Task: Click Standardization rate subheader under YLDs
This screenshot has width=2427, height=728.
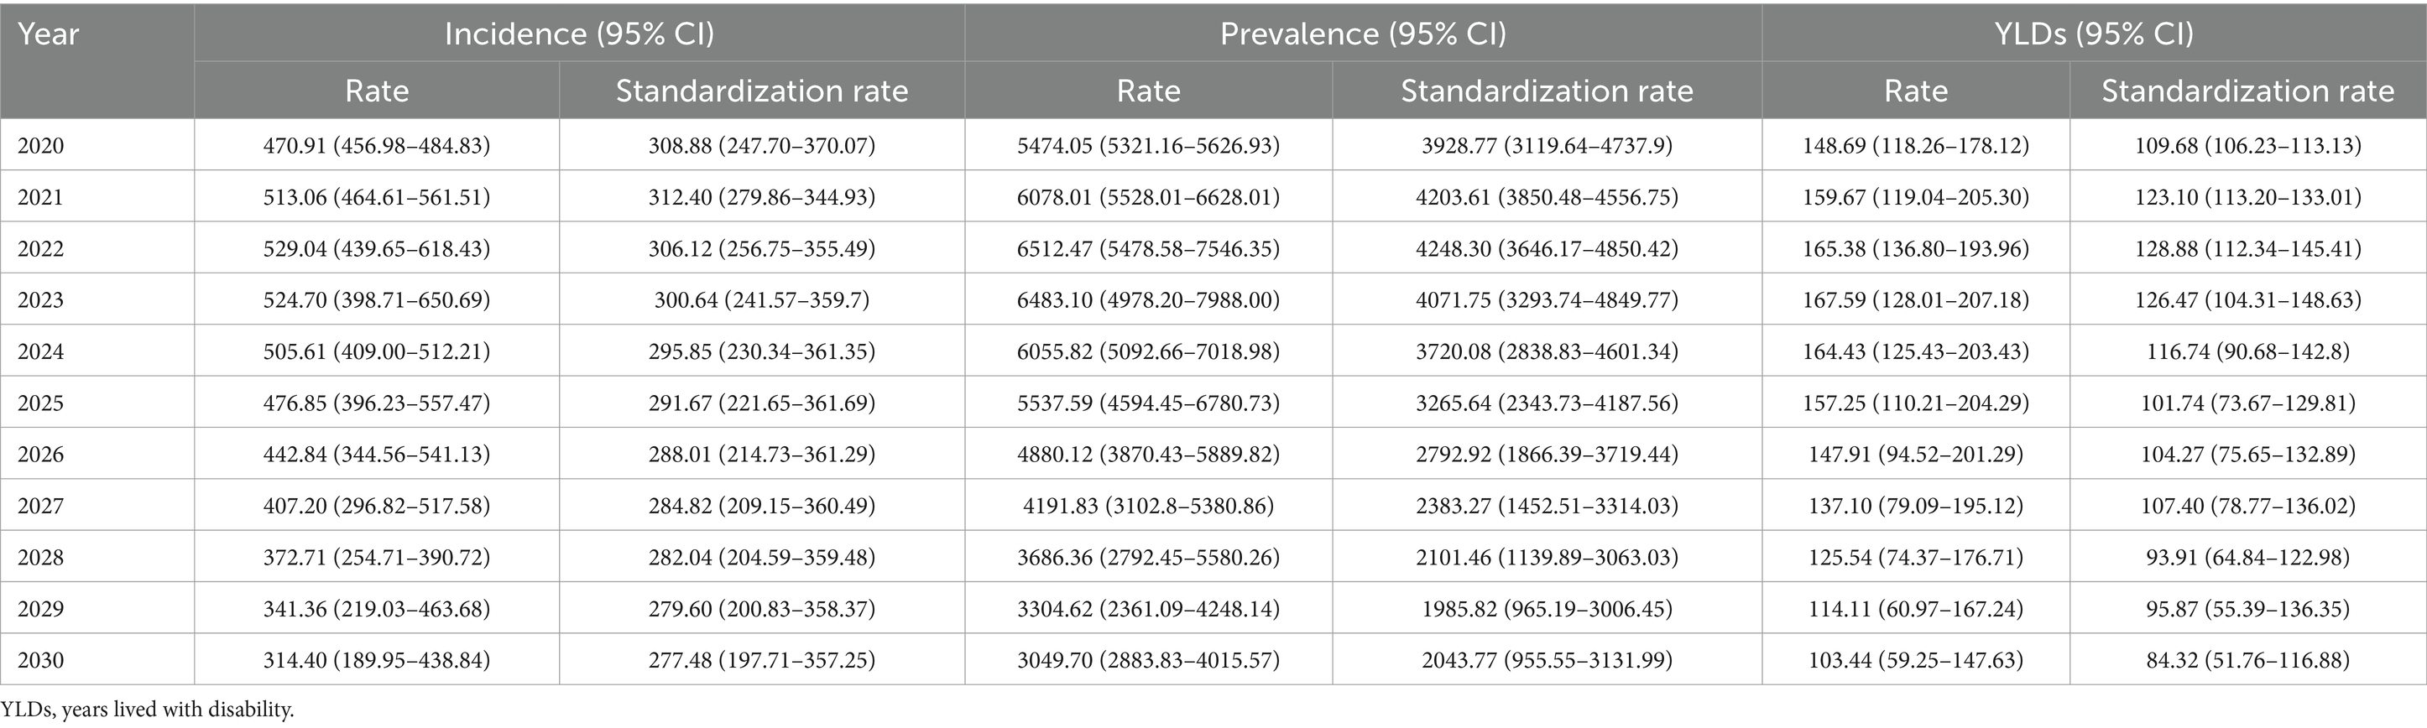Action: click(2247, 91)
